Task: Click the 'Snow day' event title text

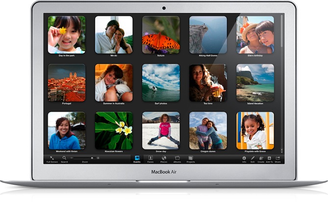Action: [x=161, y=151]
